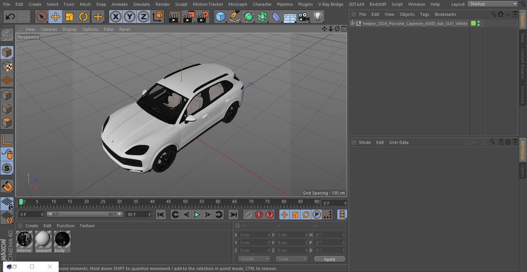Open the World coordinate dropdown
This screenshot has height=272, width=527.
(x=254, y=259)
